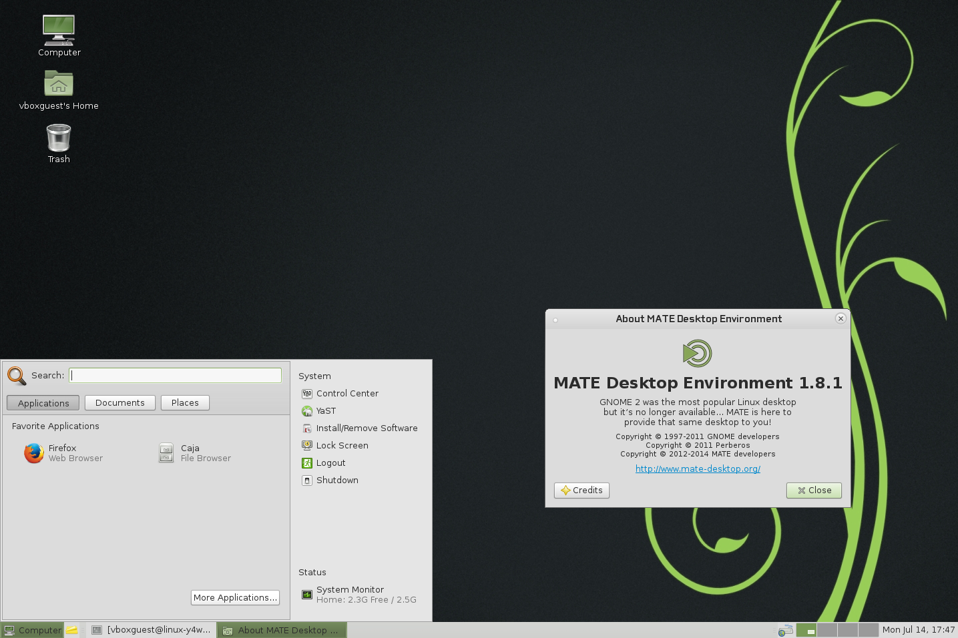Image resolution: width=958 pixels, height=638 pixels.
Task: Click the yellow folder panel launcher
Action: (72, 630)
